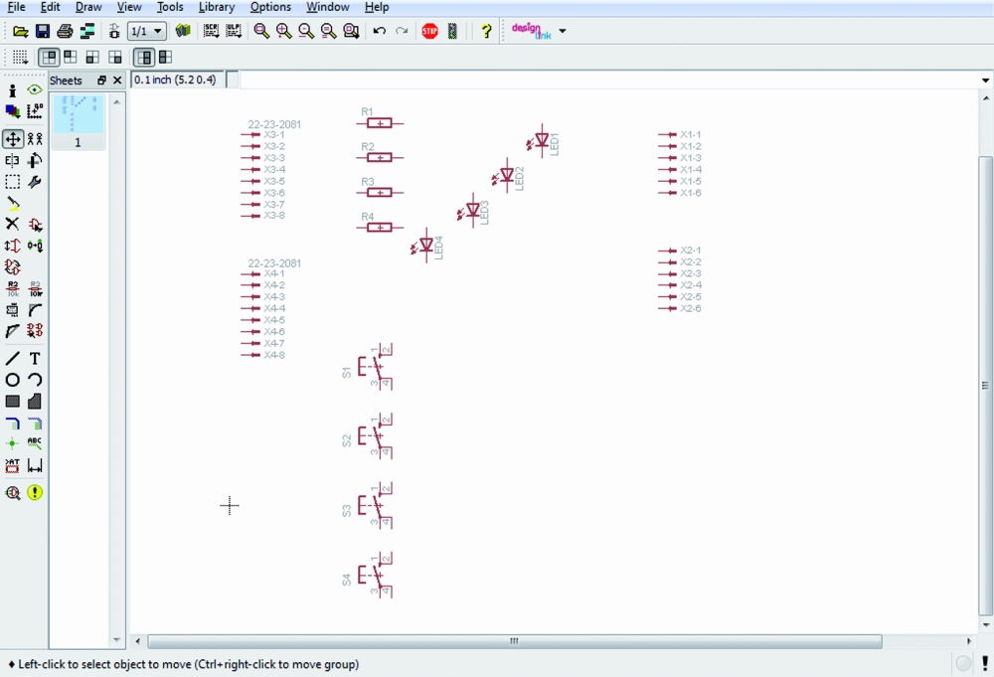Select the Text tool
994x677 pixels.
click(x=35, y=358)
